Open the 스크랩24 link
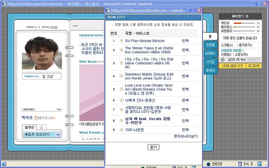The height and width of the screenshot is (168, 269). (227, 45)
